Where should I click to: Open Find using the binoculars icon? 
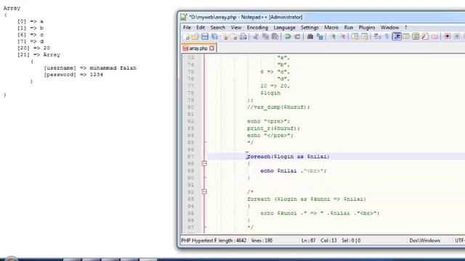click(310, 37)
